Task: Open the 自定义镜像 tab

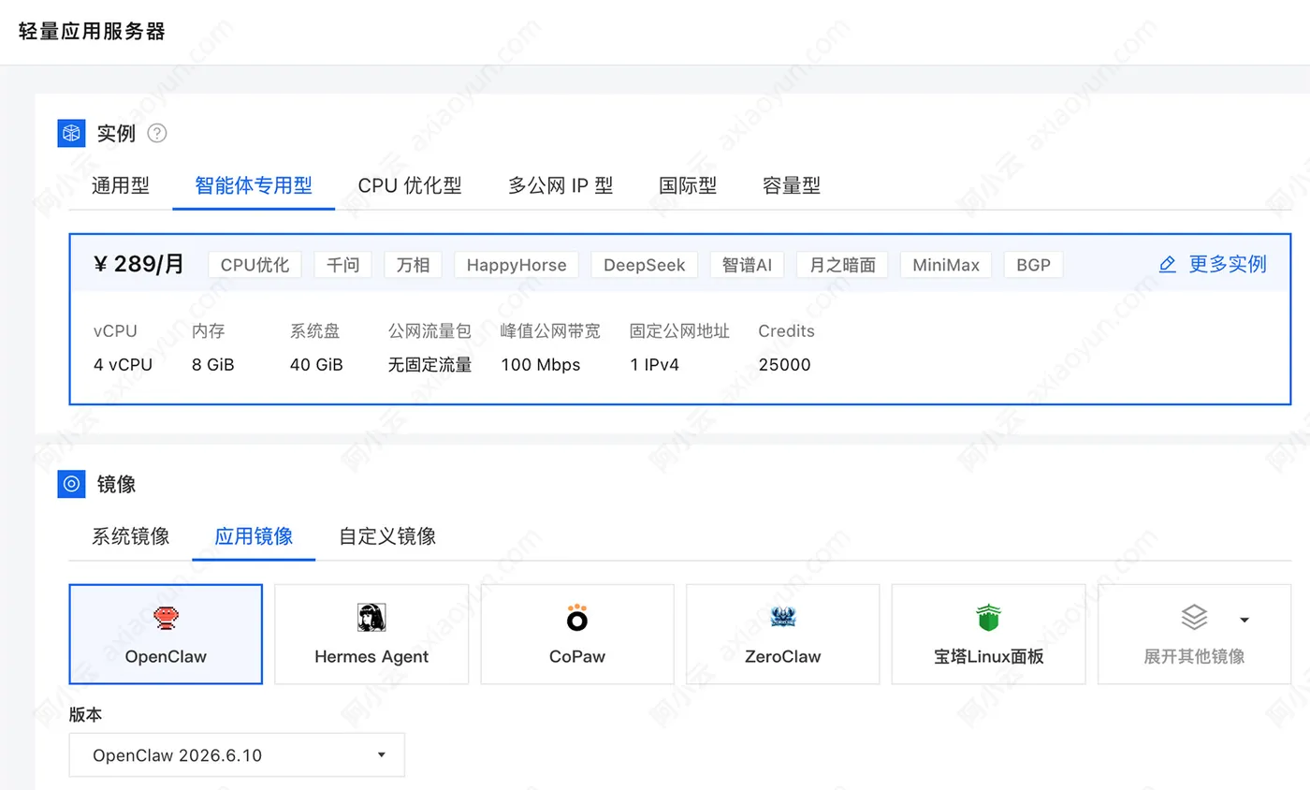Action: (387, 536)
